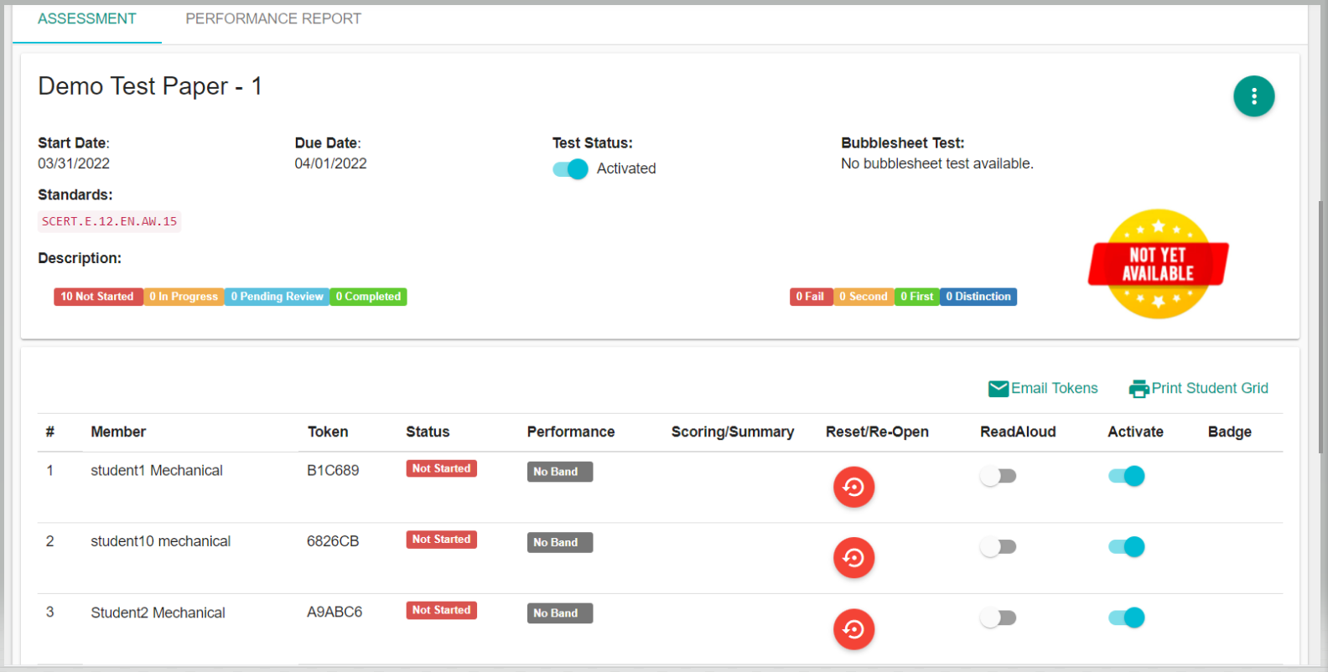Click the Member column header
The width and height of the screenshot is (1328, 672).
click(x=118, y=432)
